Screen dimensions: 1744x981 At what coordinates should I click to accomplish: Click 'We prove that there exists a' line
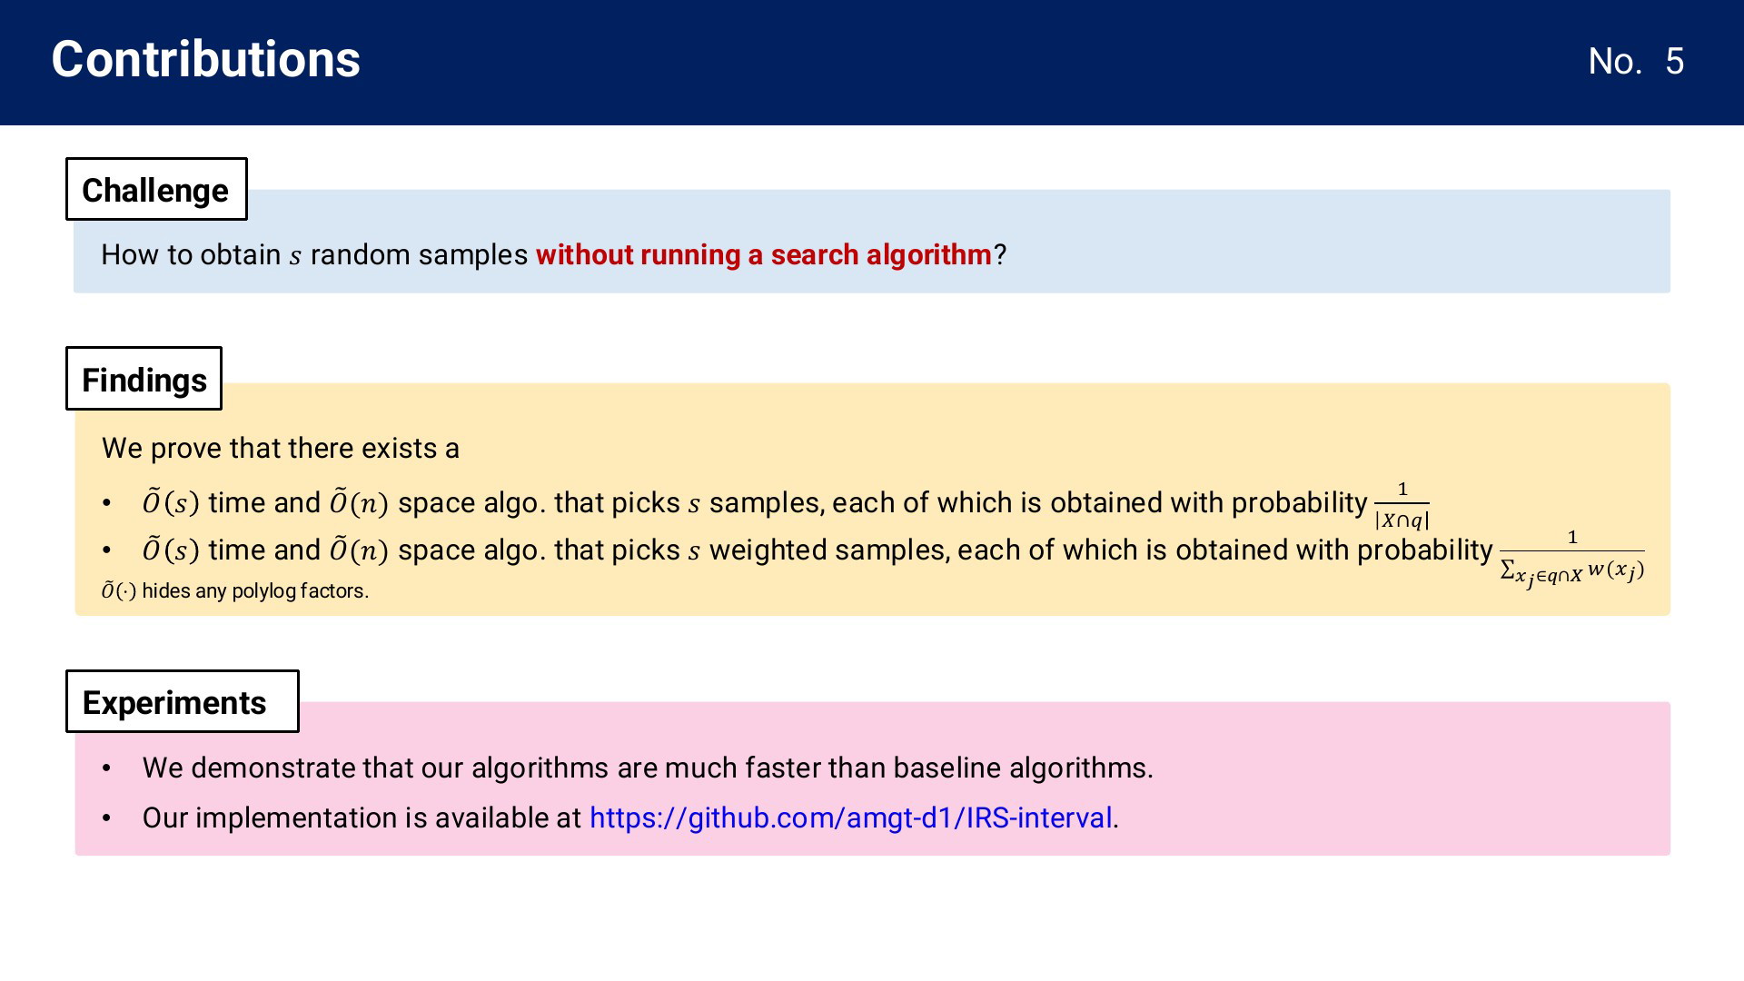(x=281, y=448)
